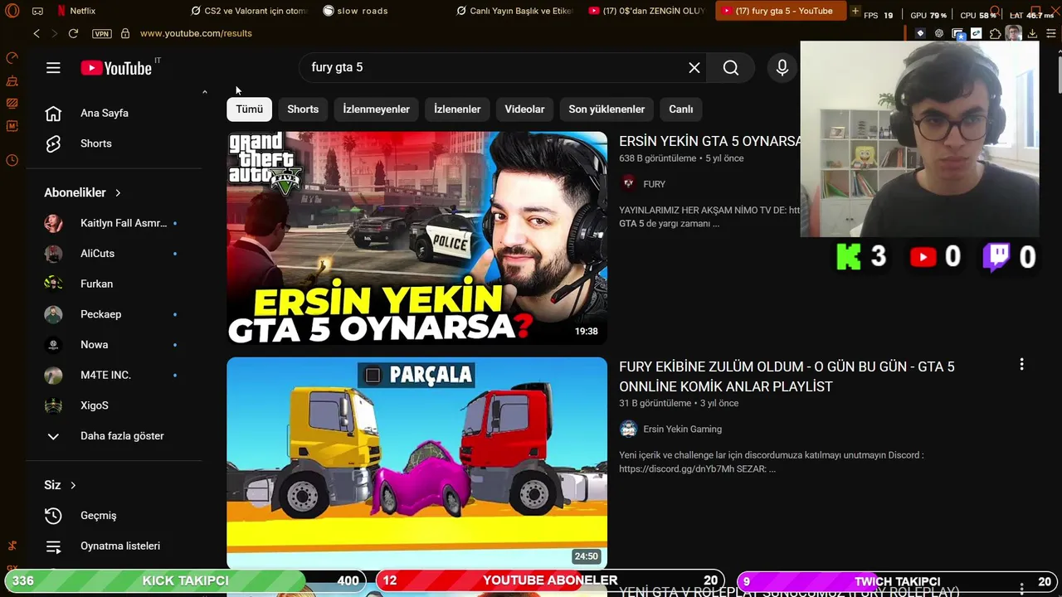Open Furkan channel subscription

click(x=114, y=284)
